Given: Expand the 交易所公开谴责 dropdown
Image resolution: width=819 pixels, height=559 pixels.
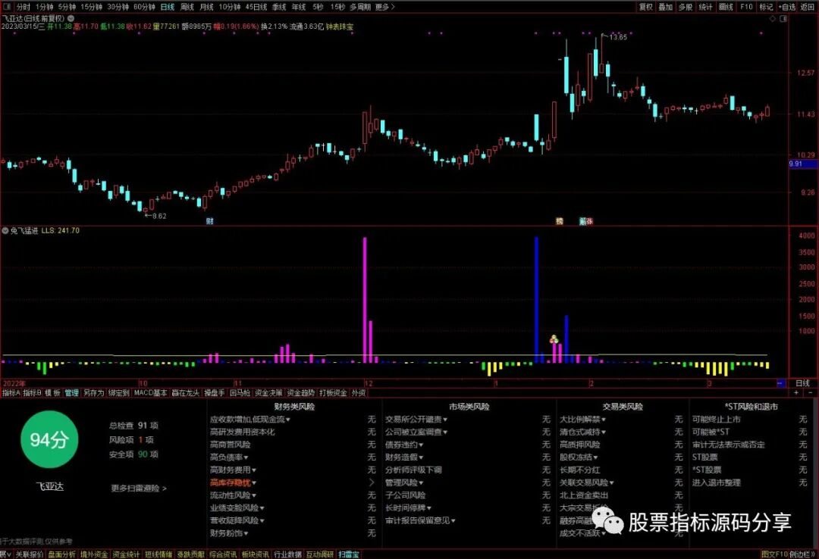Looking at the screenshot, I should 445,420.
